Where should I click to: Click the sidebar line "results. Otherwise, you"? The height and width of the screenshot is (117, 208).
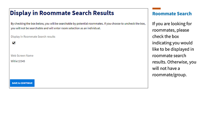click(174, 62)
